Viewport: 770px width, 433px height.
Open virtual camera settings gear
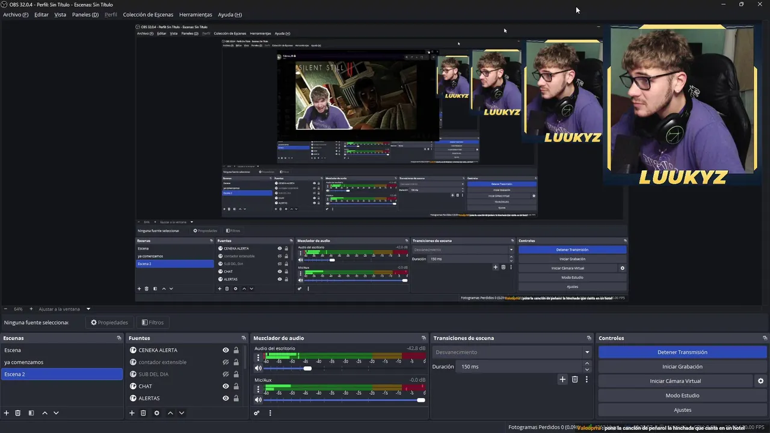(x=760, y=381)
